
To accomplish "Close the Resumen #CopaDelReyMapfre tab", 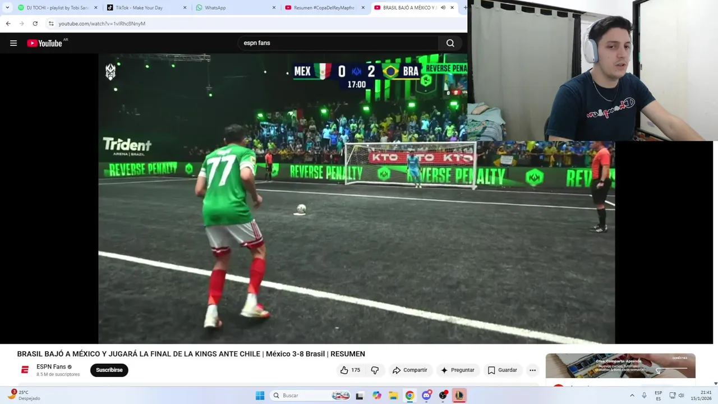I will click(363, 8).
